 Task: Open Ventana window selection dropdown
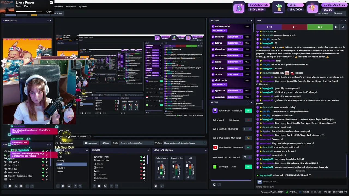[185, 143]
